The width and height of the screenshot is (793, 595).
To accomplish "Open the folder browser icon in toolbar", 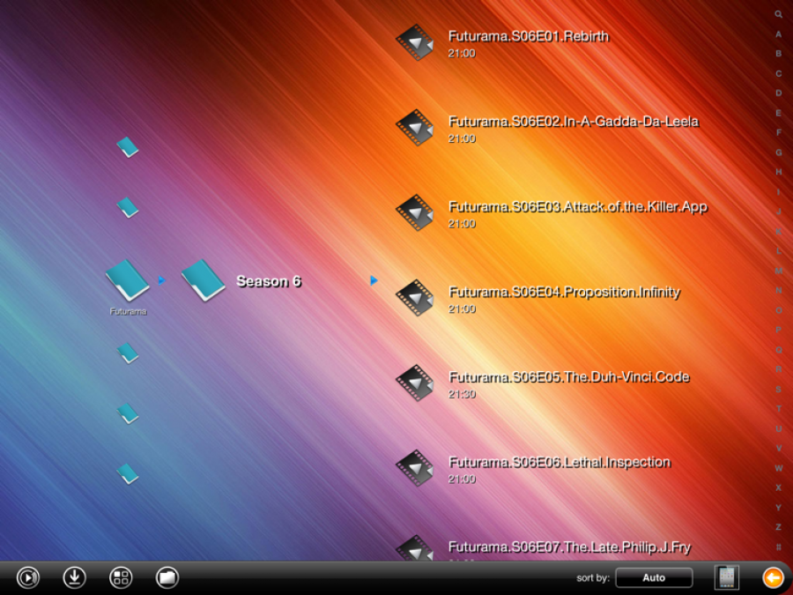I will [167, 577].
